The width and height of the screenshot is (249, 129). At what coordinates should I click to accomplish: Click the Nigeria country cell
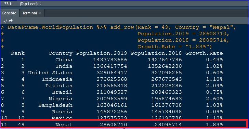point(60,99)
